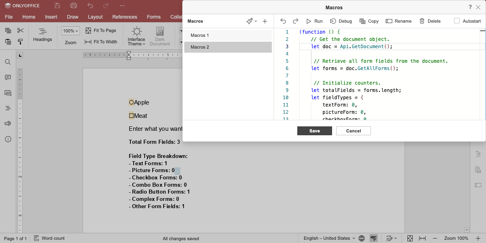
Task: Run the selected macro
Action: (314, 21)
